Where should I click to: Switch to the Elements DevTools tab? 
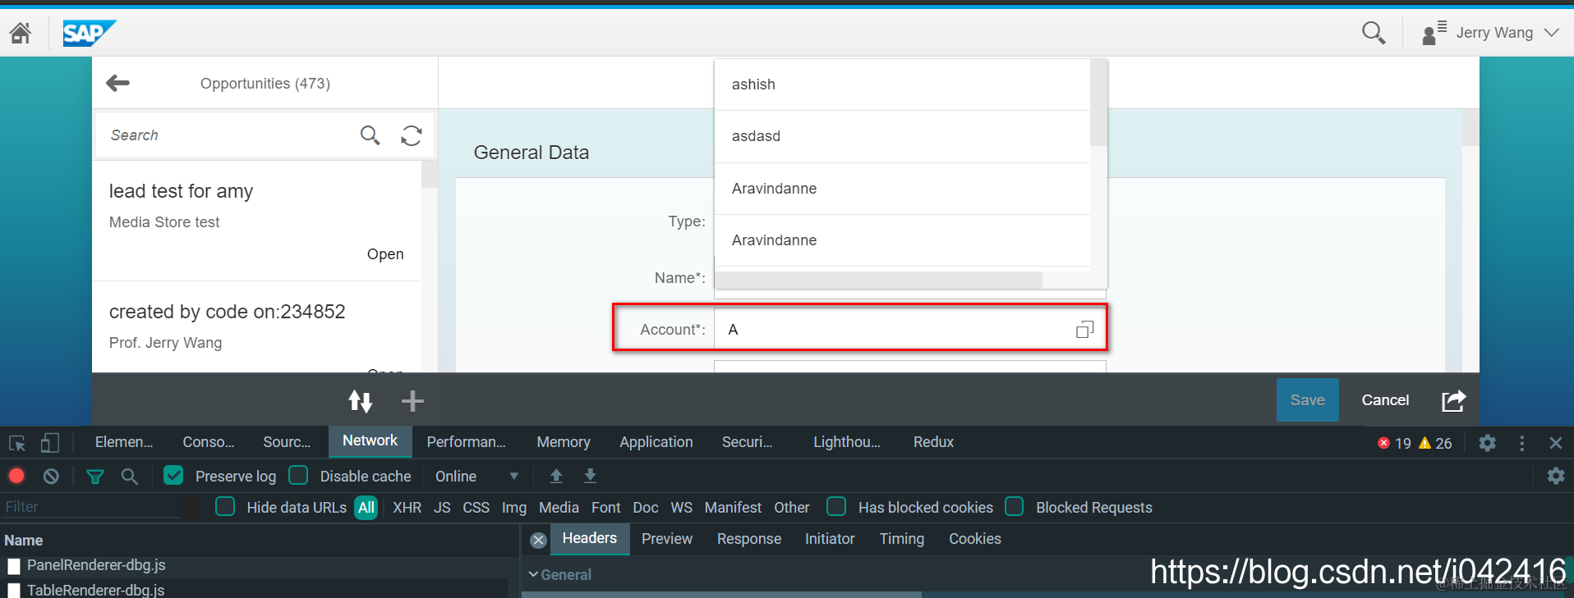[x=124, y=442]
